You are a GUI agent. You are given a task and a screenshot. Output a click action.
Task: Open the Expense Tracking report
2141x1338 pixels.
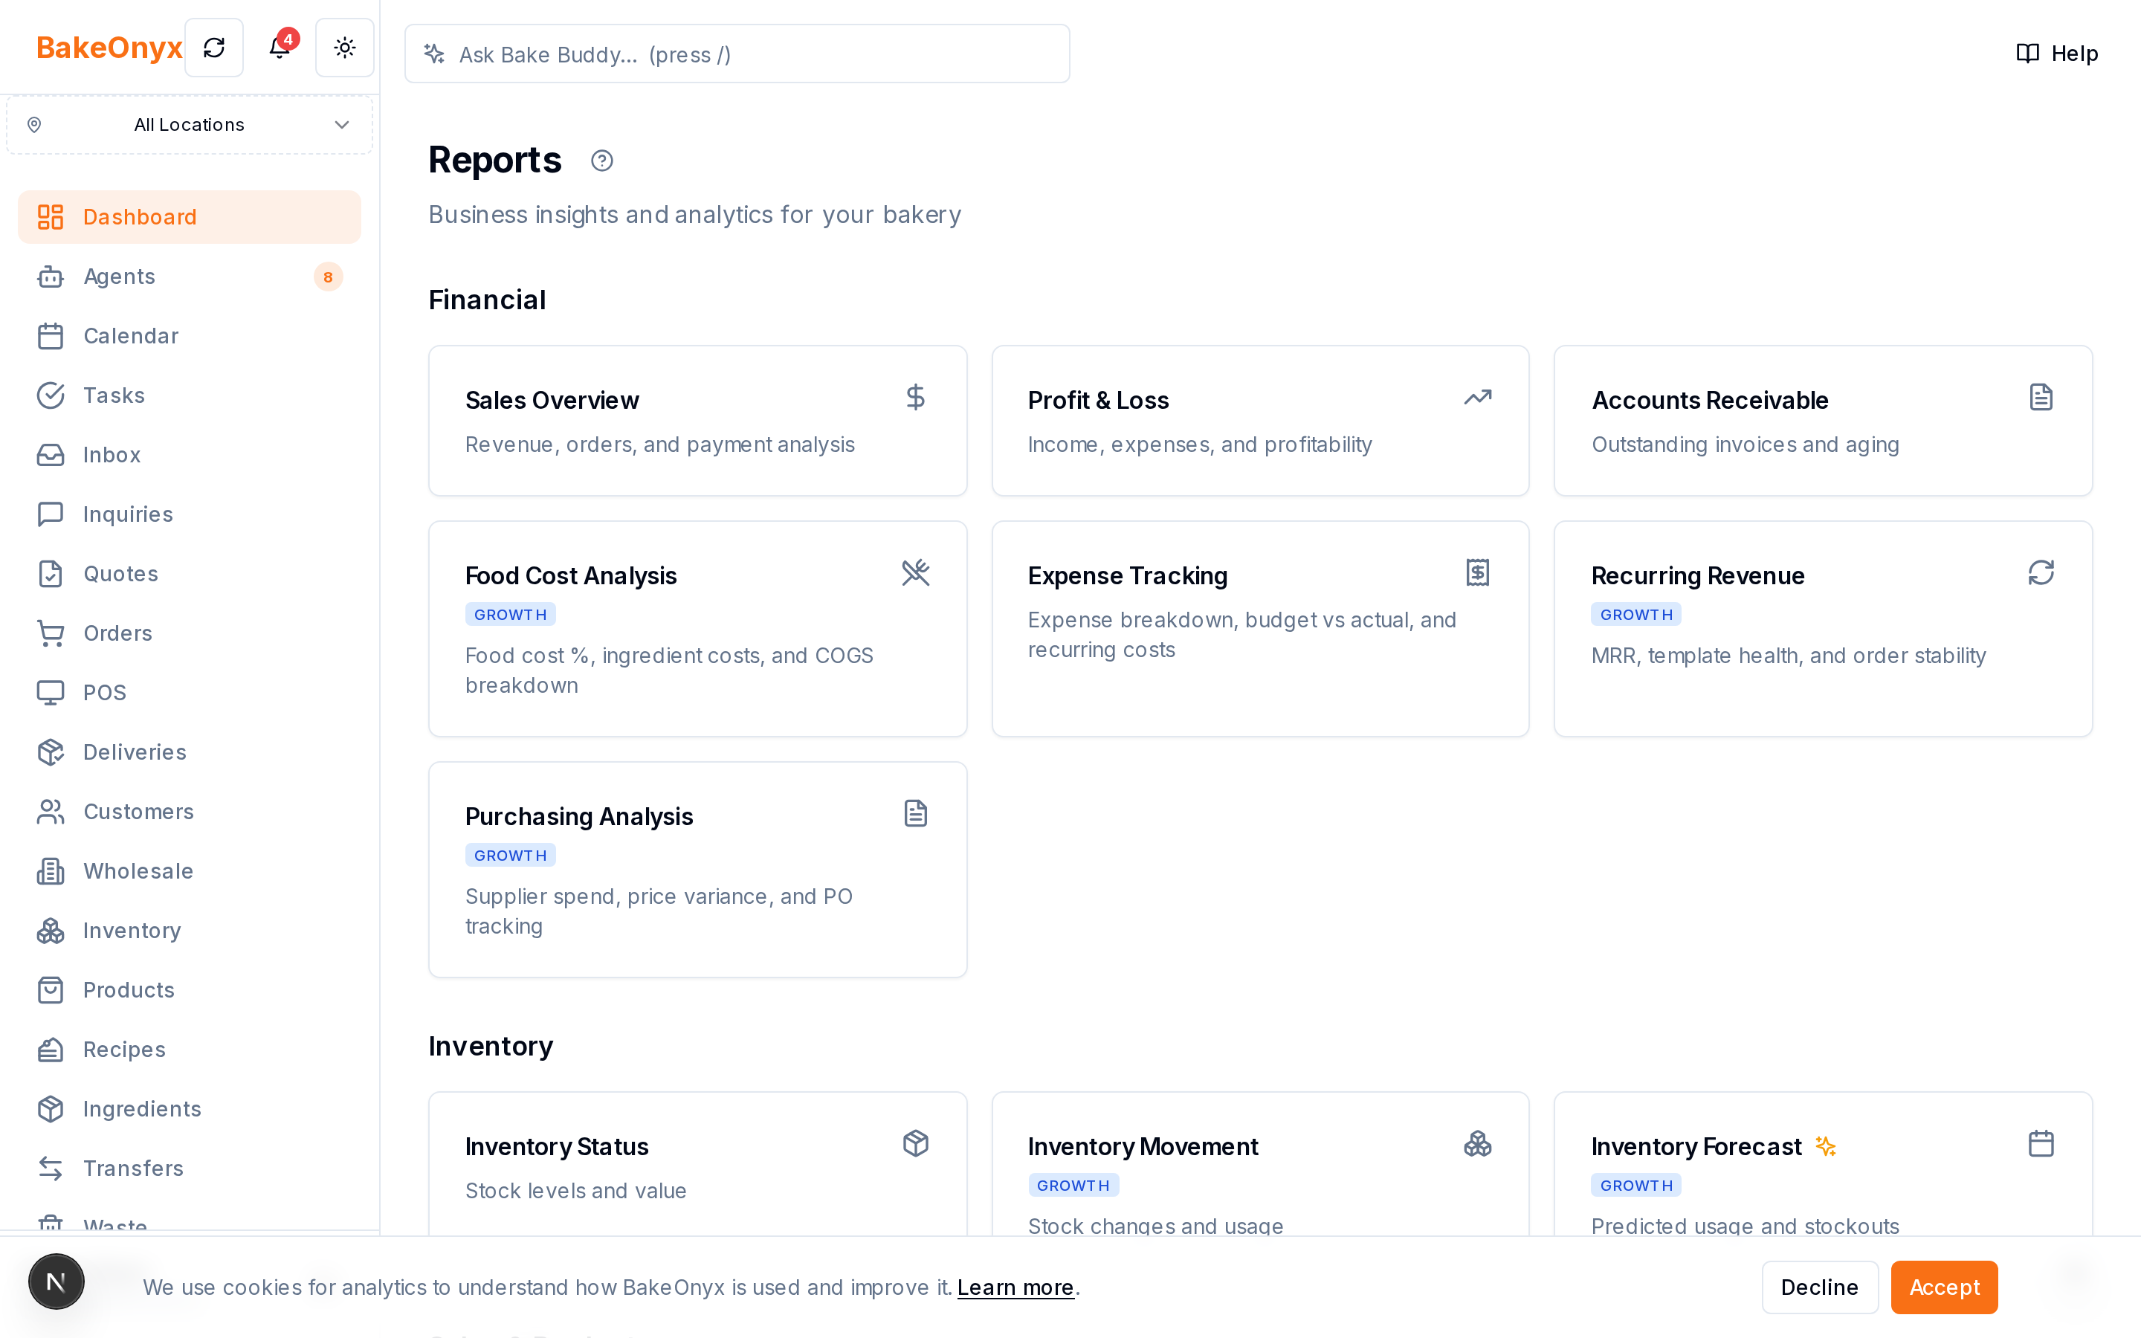[1260, 628]
